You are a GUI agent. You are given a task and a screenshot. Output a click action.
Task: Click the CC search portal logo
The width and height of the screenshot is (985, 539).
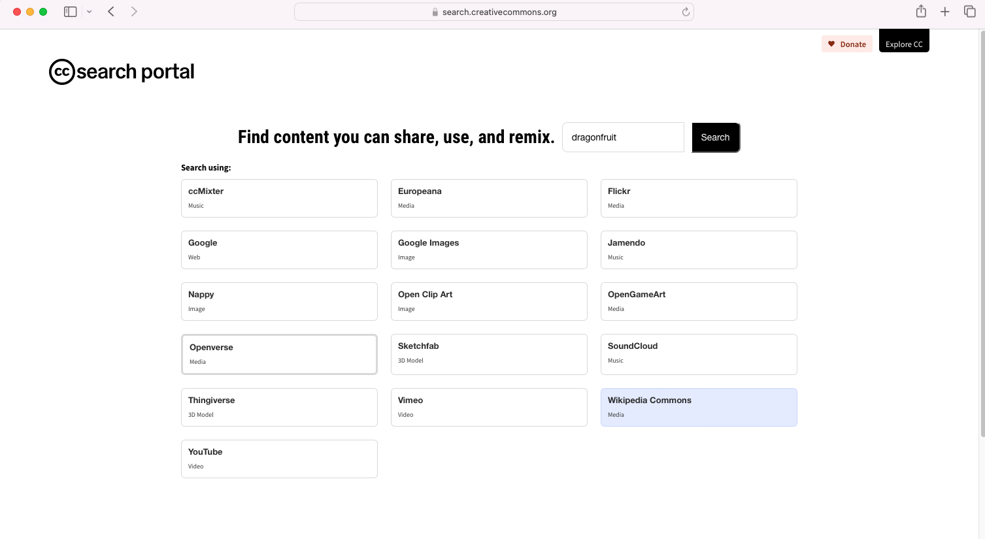pos(122,72)
